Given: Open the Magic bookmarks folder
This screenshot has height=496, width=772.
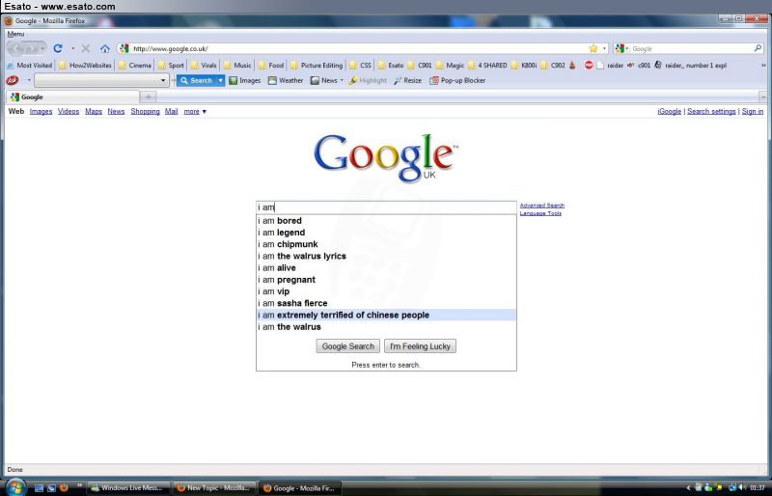Looking at the screenshot, I should tap(450, 65).
